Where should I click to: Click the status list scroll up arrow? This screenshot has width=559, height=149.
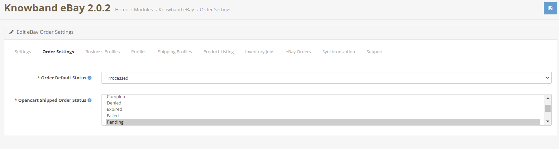click(x=548, y=98)
